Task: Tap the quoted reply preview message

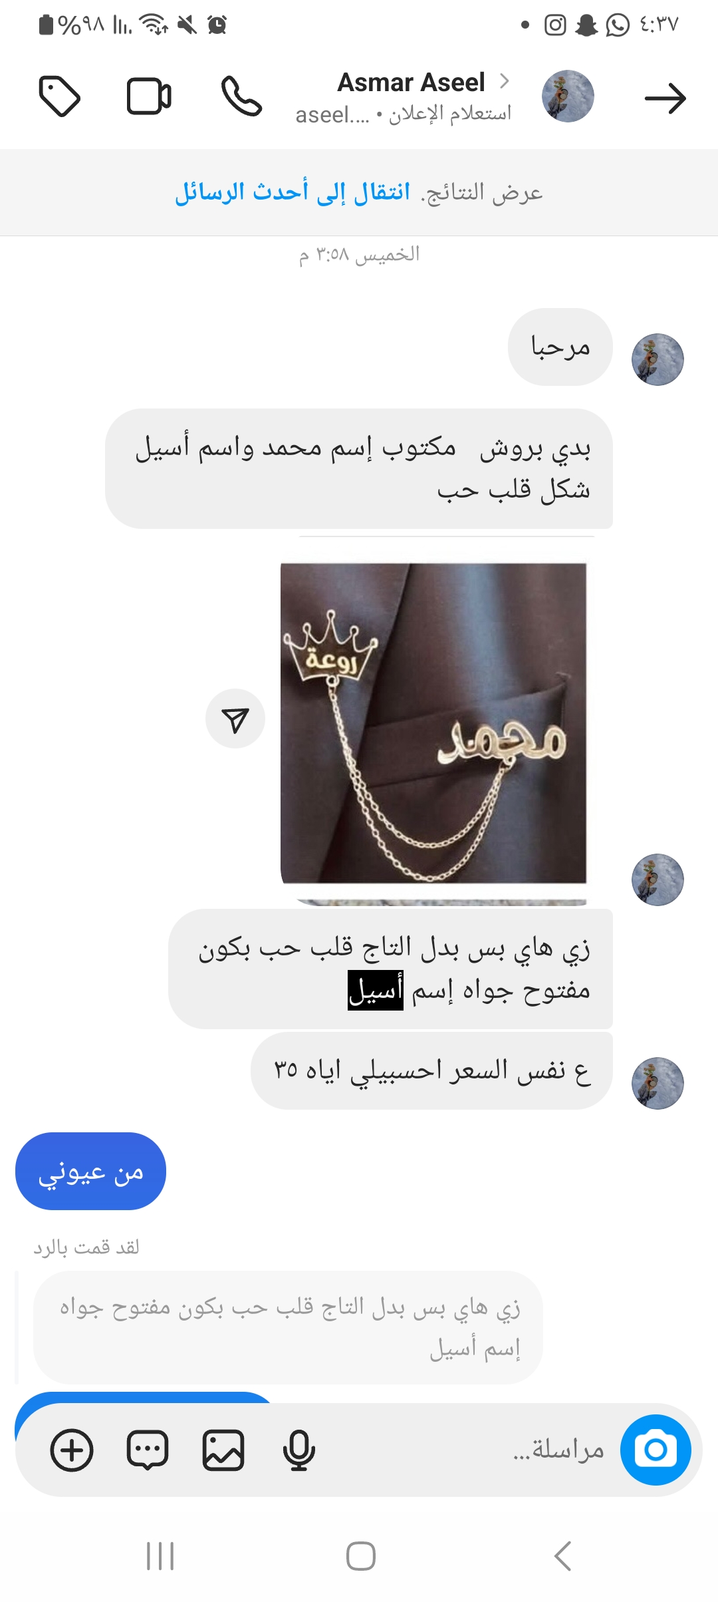Action: pyautogui.click(x=289, y=1327)
